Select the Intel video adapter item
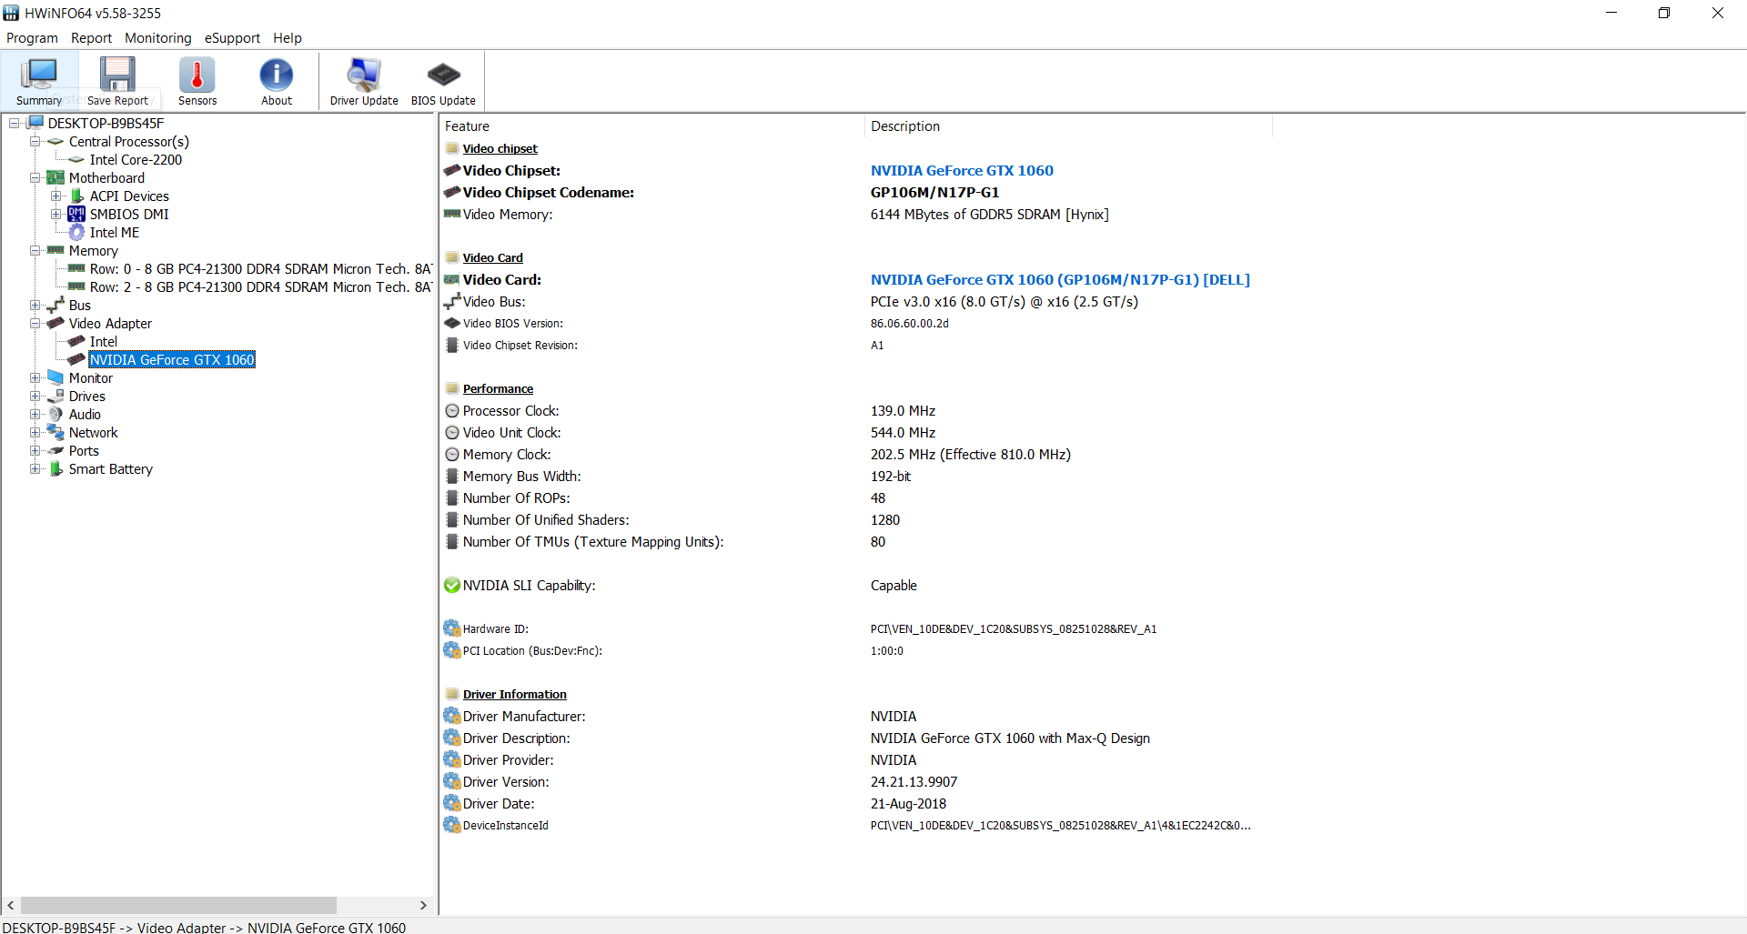The width and height of the screenshot is (1747, 934). (x=104, y=342)
